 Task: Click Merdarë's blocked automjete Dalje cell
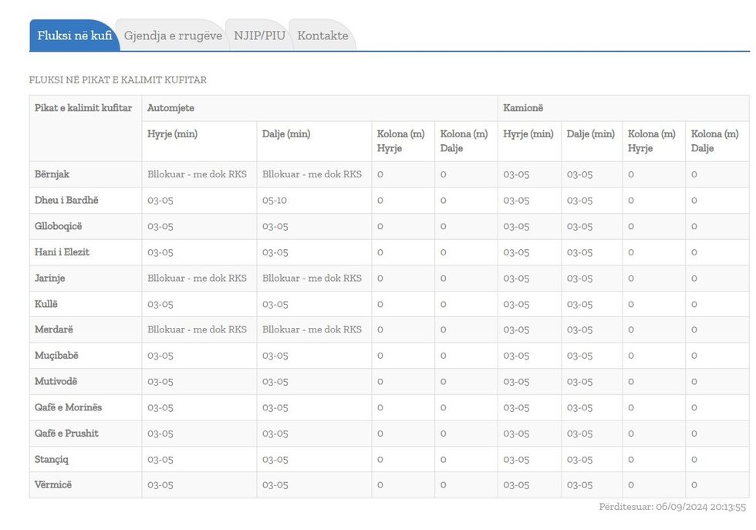coord(312,329)
